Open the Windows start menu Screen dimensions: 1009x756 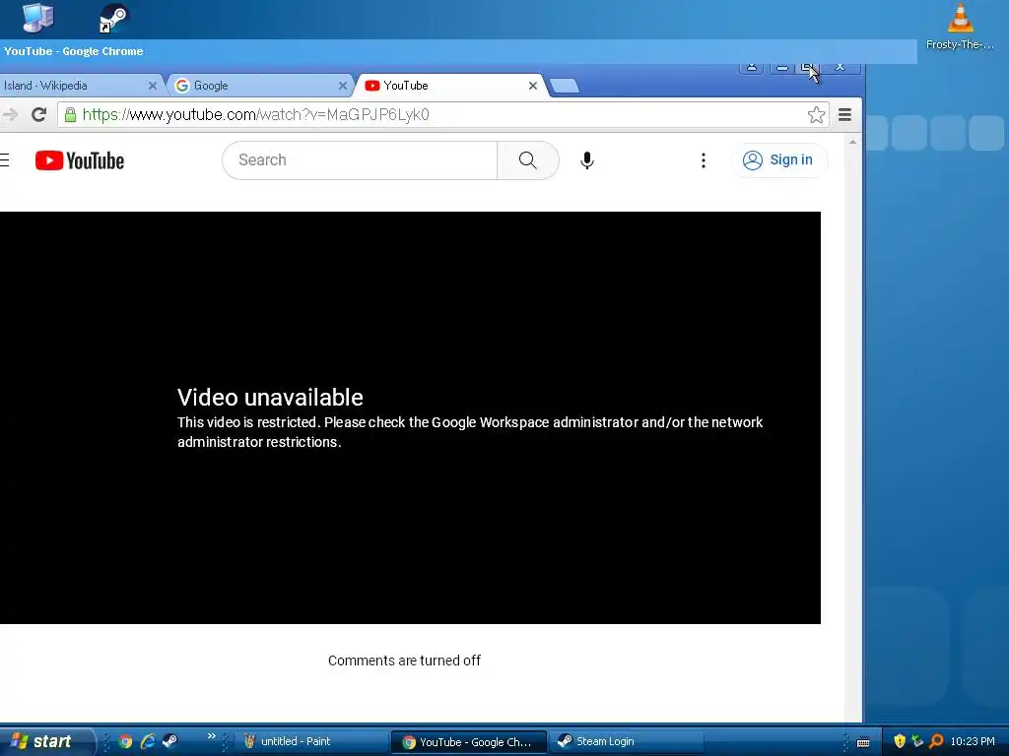[45, 741]
